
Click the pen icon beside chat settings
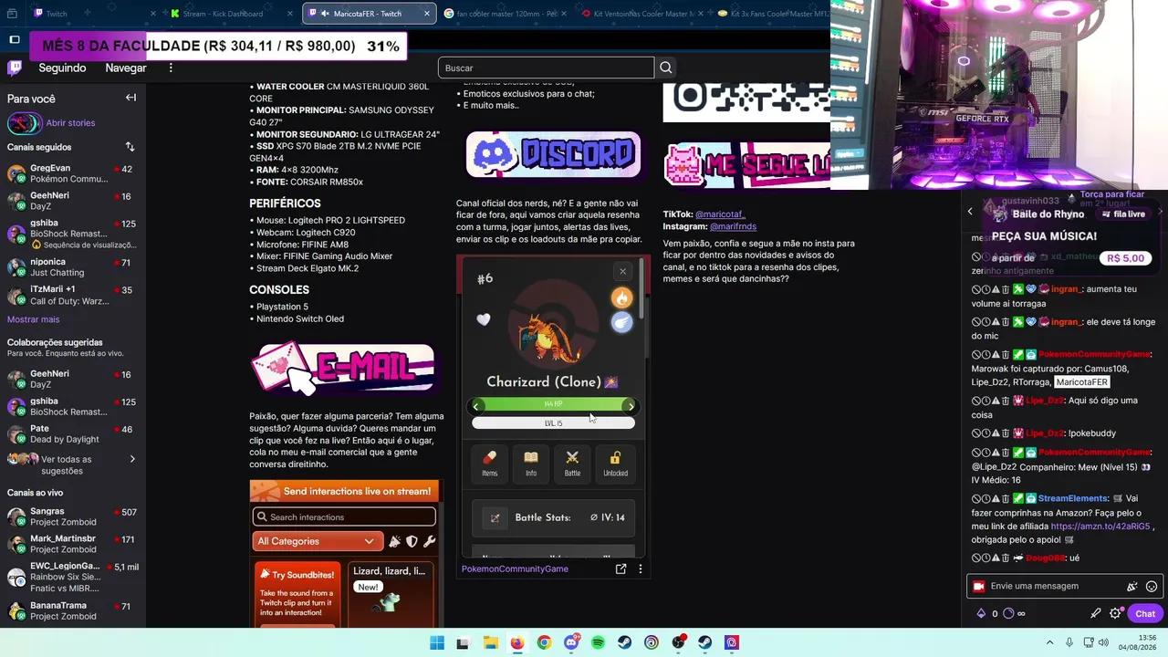tap(1096, 613)
